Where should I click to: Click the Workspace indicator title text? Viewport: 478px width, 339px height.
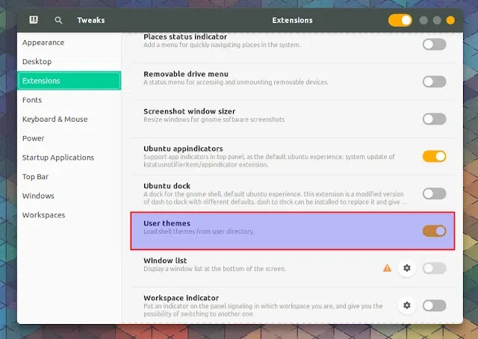[181, 298]
